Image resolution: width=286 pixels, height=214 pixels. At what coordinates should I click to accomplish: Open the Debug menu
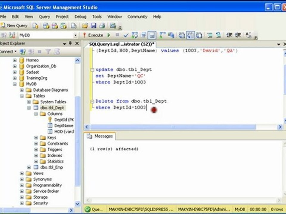(80, 17)
